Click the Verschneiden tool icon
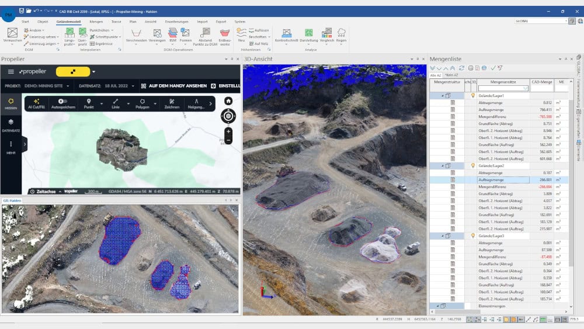Image resolution: width=584 pixels, height=329 pixels. 136,33
